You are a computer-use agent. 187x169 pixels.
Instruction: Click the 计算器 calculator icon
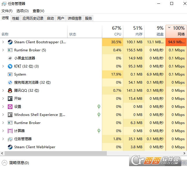coord(10,131)
